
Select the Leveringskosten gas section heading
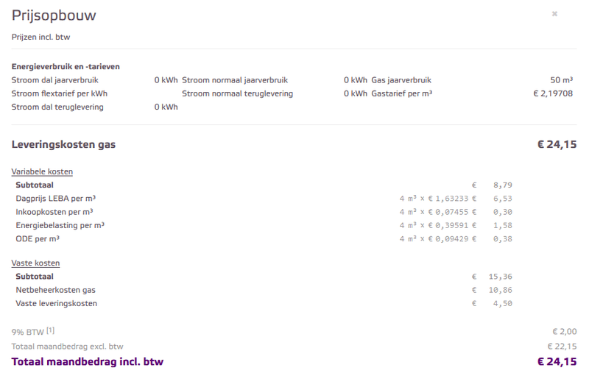[63, 144]
